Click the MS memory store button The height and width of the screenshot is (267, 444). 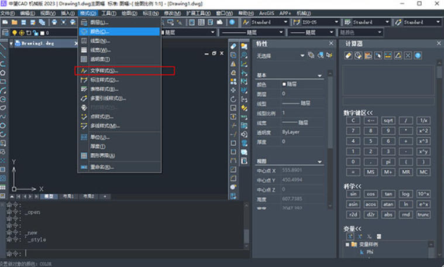371,172
